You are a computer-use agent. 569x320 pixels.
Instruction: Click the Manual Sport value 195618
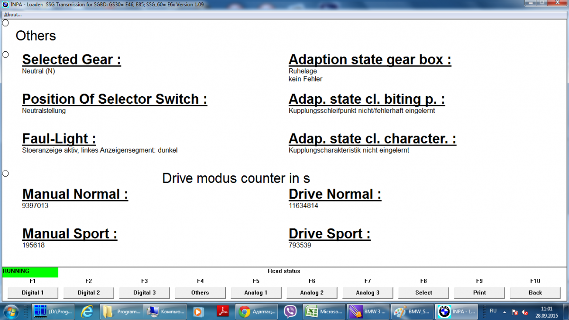33,246
